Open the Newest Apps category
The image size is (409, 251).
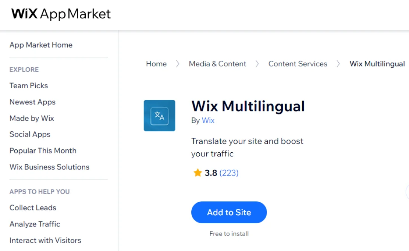pos(32,102)
